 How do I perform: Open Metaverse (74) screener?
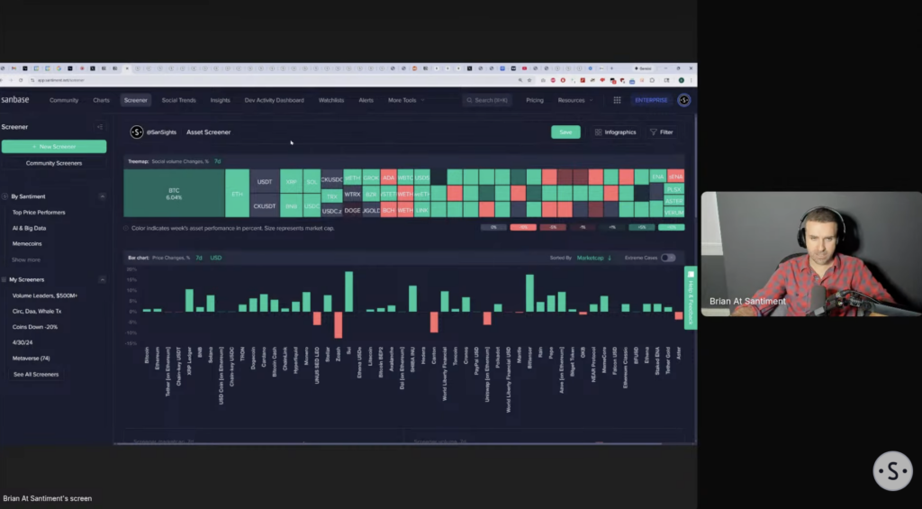(31, 359)
